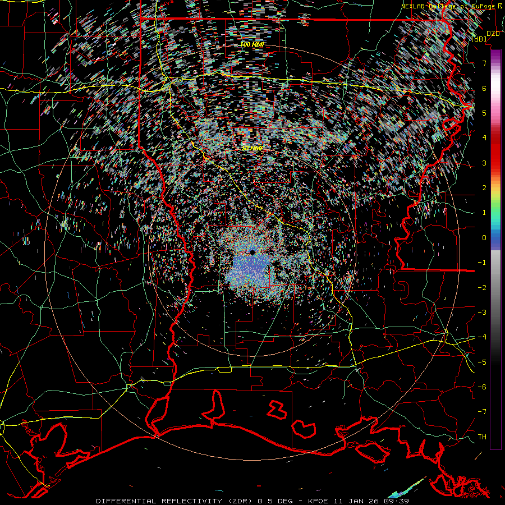The height and width of the screenshot is (505, 505).
Task: Click the 0 value on the color scale
Action: [x=484, y=238]
